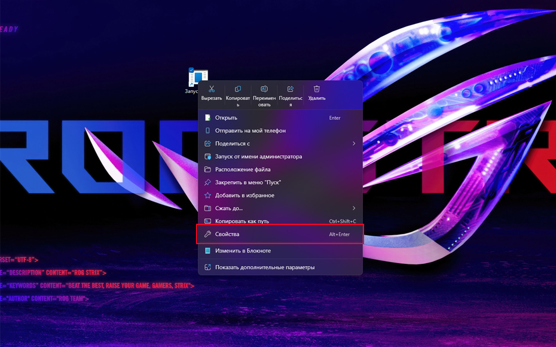Viewport: 556px width, 347px height.
Task: Click the Enter shortcut hint next to Открыть
Action: tap(335, 118)
